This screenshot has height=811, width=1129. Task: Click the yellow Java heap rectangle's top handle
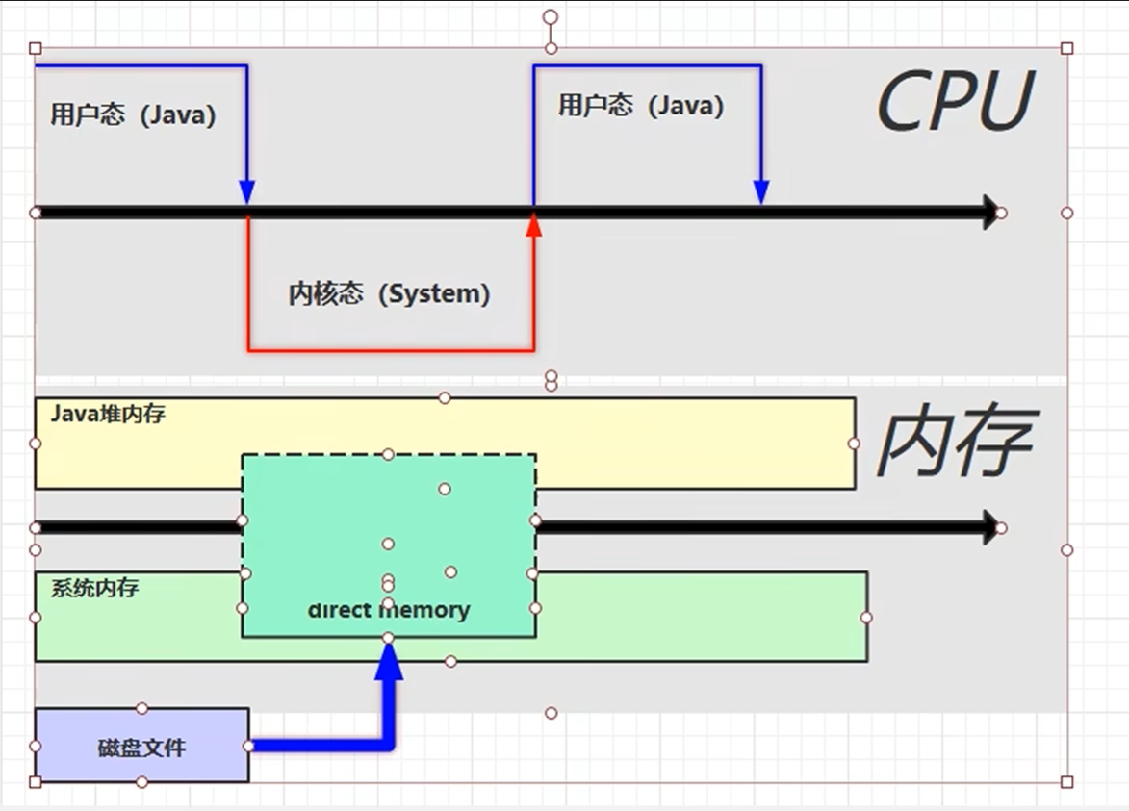click(x=445, y=398)
